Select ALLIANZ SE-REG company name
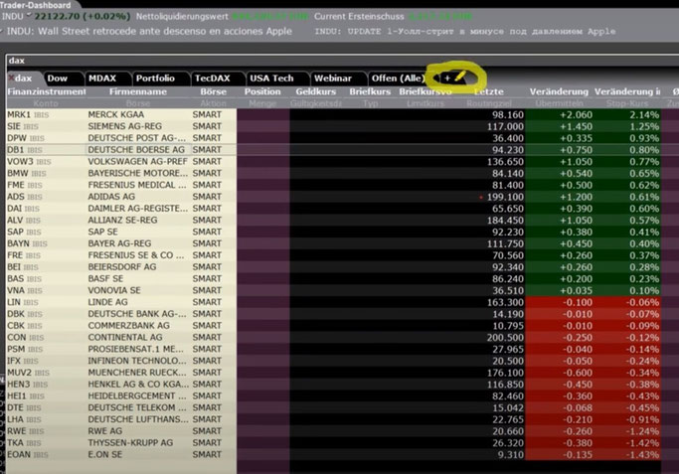679x474 pixels. coord(123,220)
